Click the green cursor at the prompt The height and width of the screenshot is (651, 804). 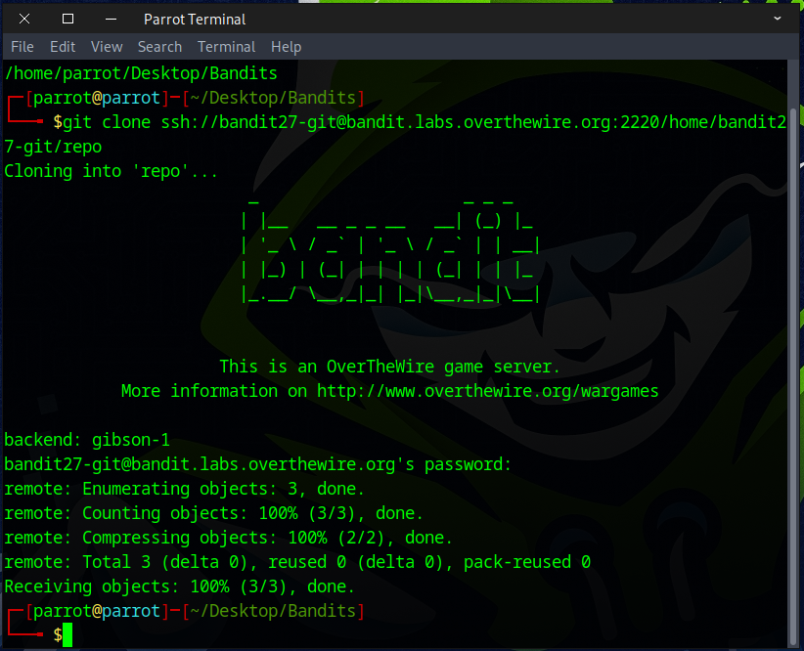pos(67,635)
